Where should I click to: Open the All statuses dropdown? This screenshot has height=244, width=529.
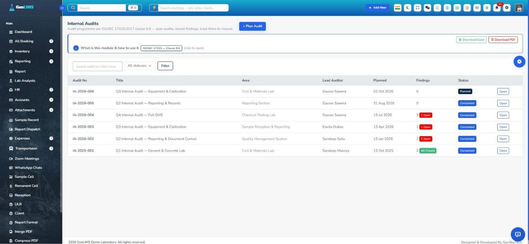[x=140, y=66]
